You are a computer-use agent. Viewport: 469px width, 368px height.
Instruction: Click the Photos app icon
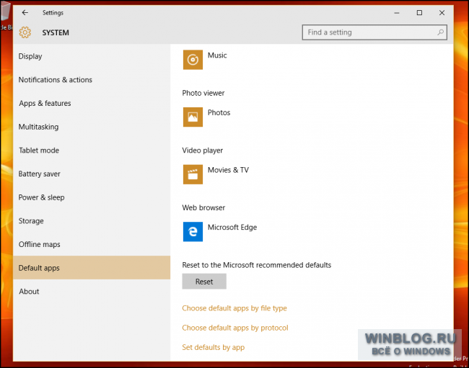[193, 117]
